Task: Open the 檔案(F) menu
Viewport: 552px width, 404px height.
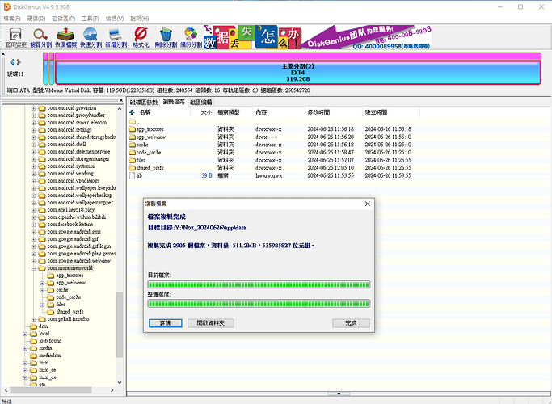Action: tap(12, 19)
